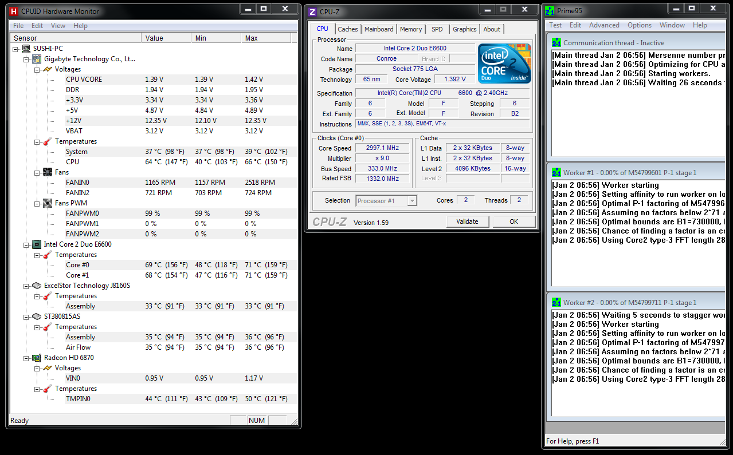
Task: Click the Core Speed value field 2997.1 MHz
Action: (382, 148)
